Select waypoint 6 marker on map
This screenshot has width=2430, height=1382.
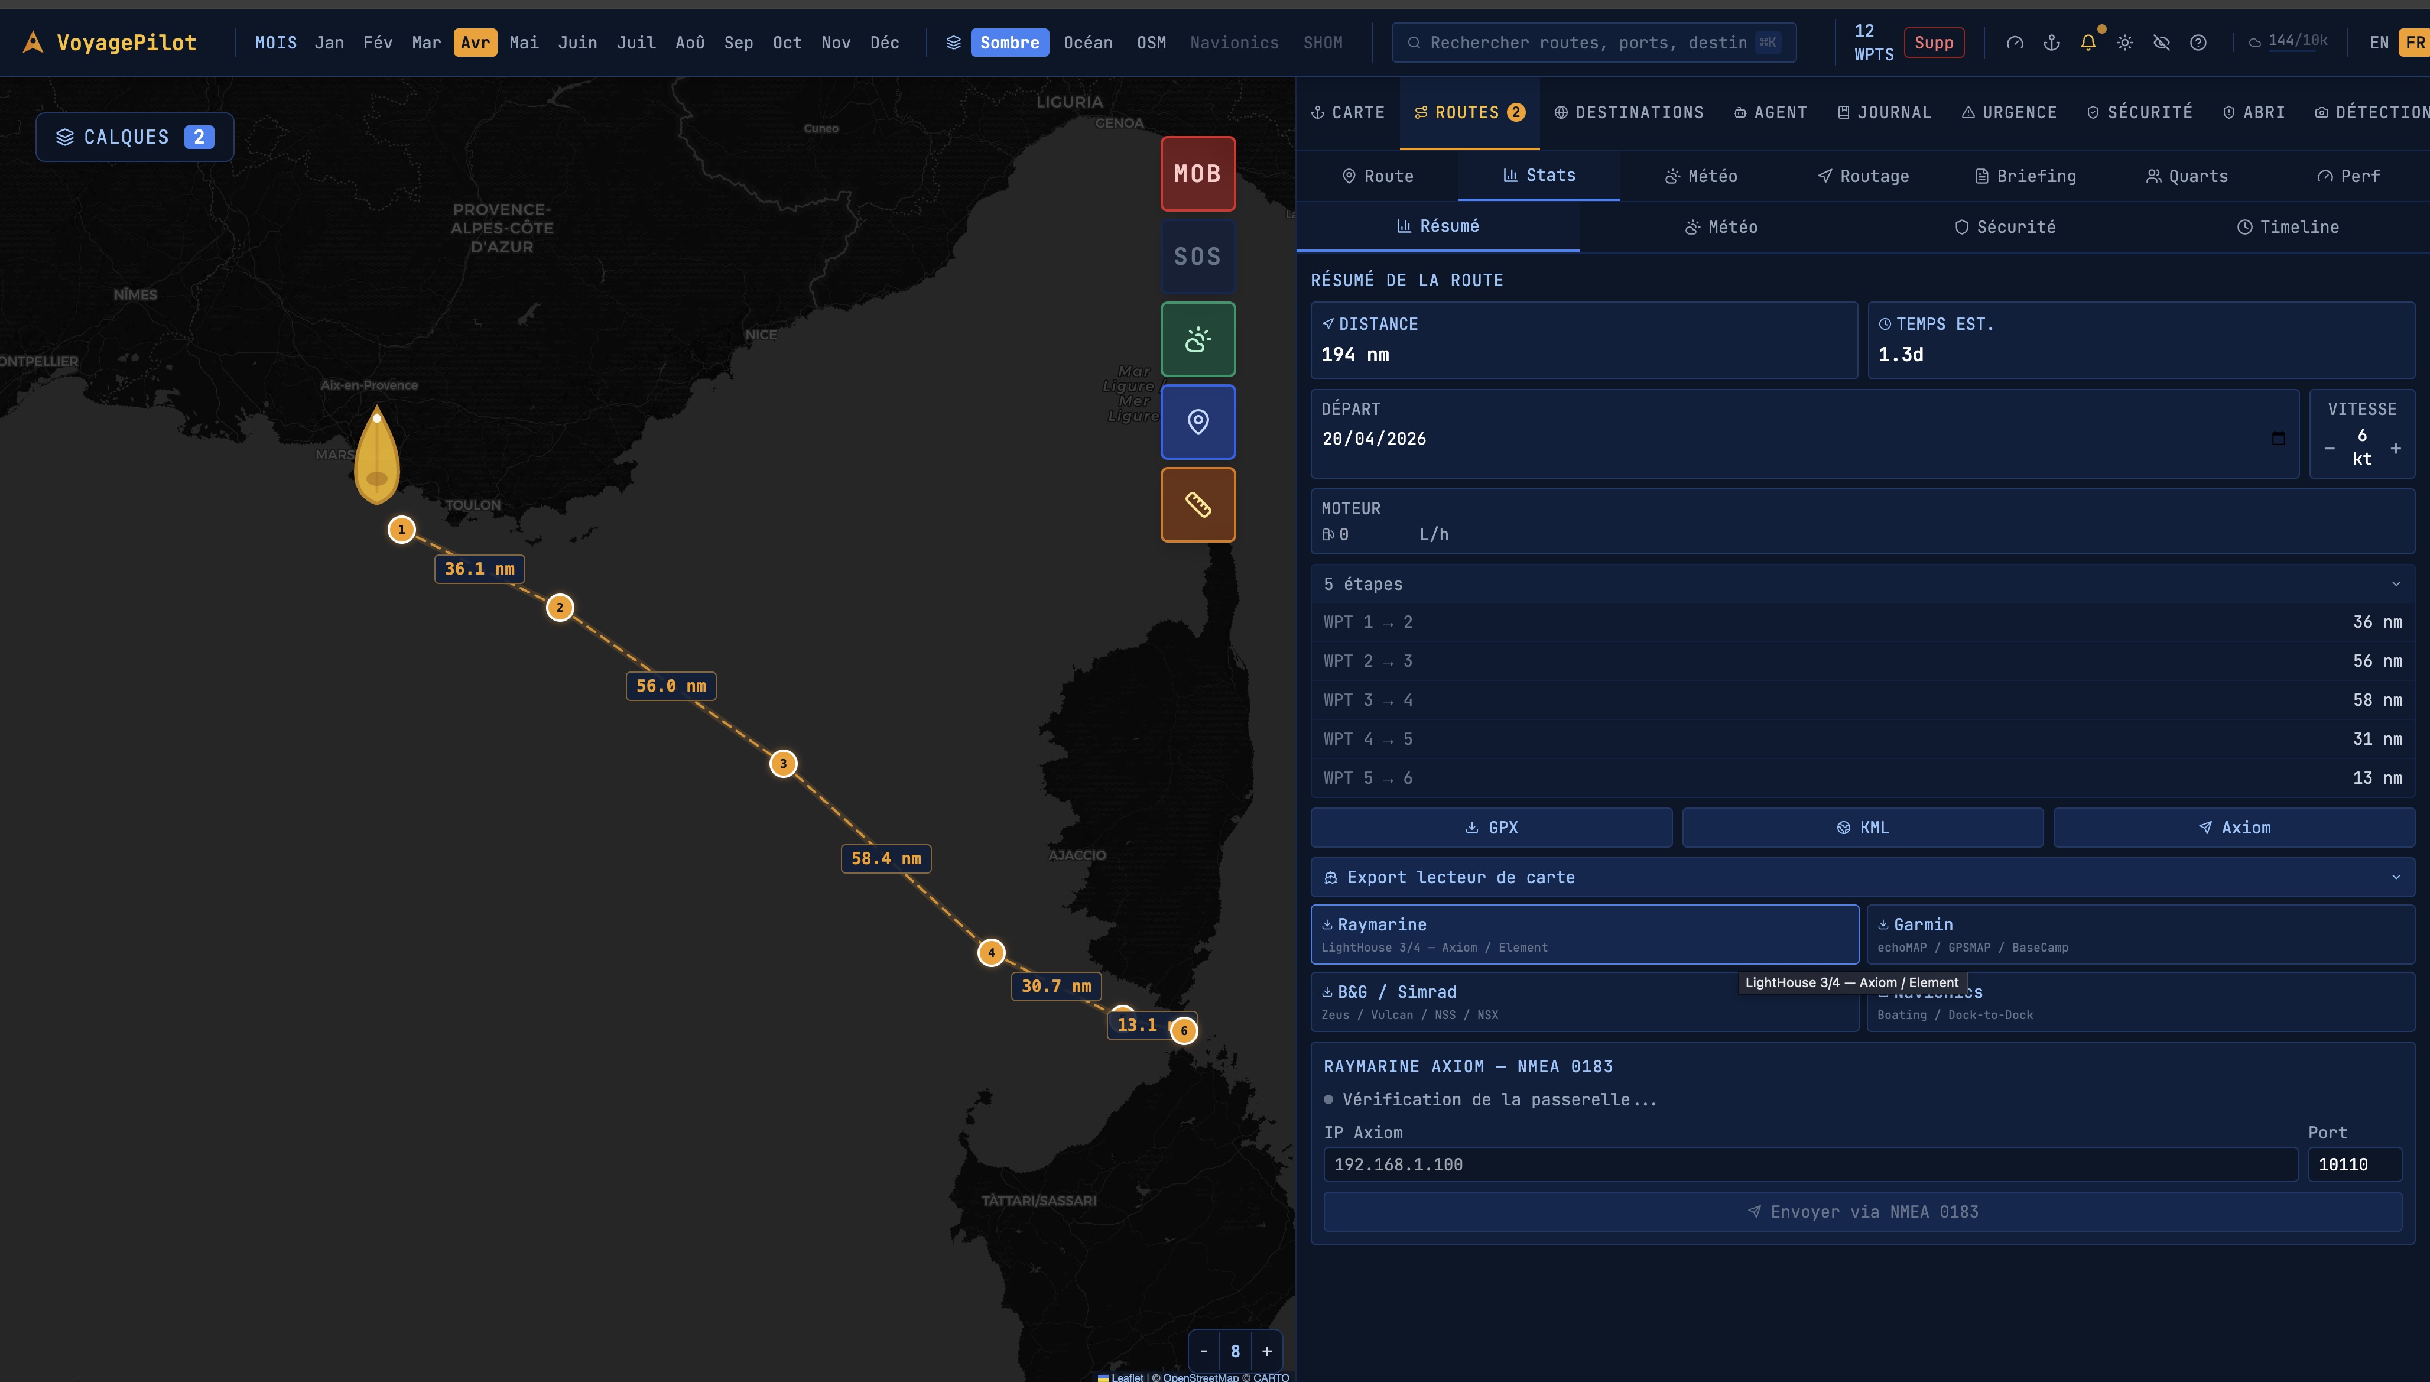tap(1183, 1031)
